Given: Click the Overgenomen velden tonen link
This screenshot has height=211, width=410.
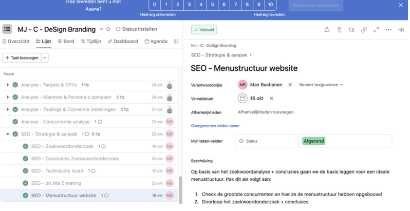Looking at the screenshot, I should pos(215,126).
